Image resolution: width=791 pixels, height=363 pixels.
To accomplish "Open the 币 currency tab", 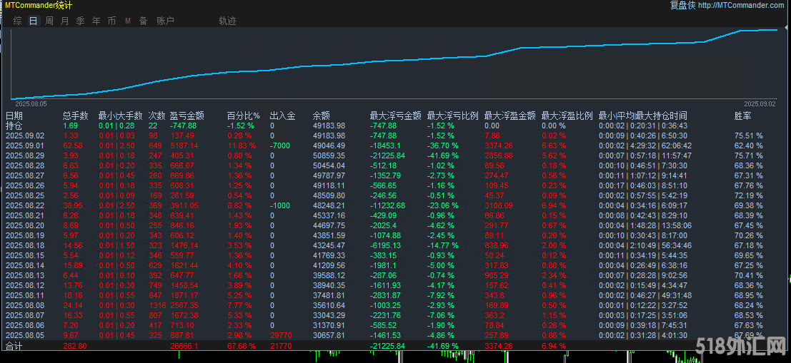I will [x=111, y=21].
